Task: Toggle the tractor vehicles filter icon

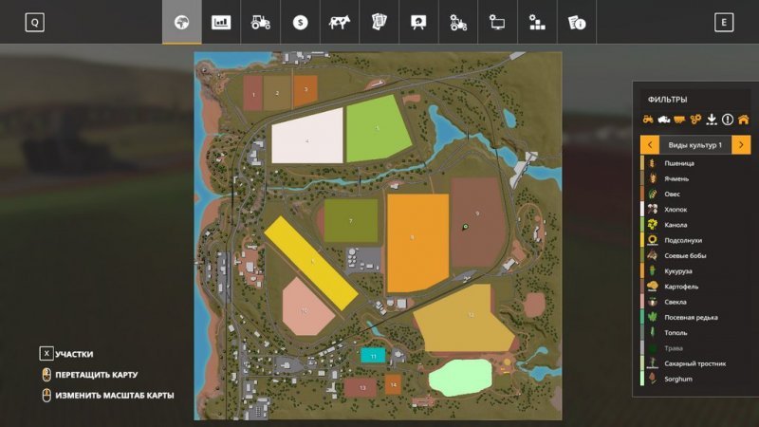Action: [648, 120]
